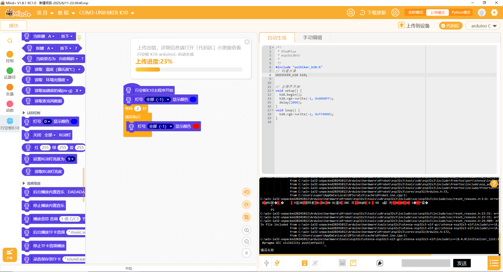This screenshot has width=503, height=272.
Task: Click the redo arrow on the canvas
Action: [x=247, y=205]
